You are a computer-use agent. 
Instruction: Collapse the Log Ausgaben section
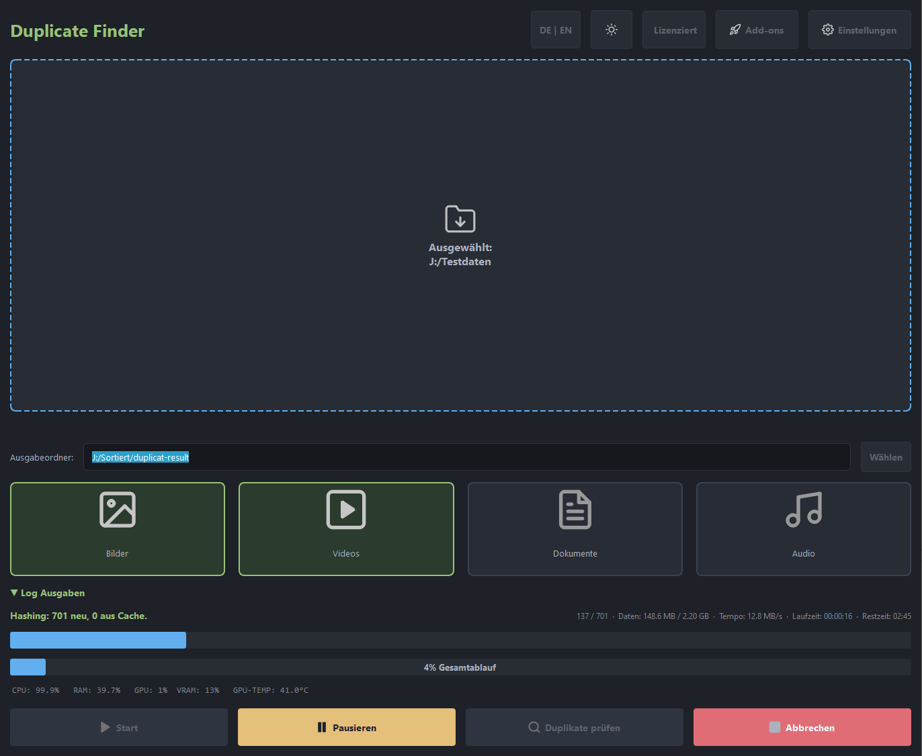(x=47, y=593)
